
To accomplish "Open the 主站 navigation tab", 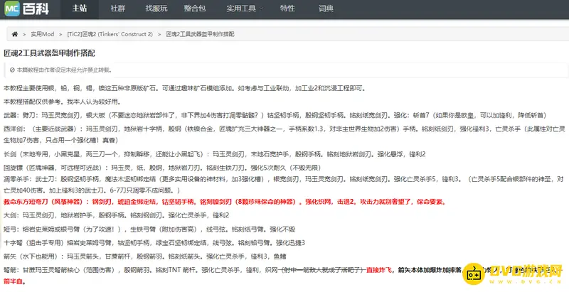I will [80, 9].
